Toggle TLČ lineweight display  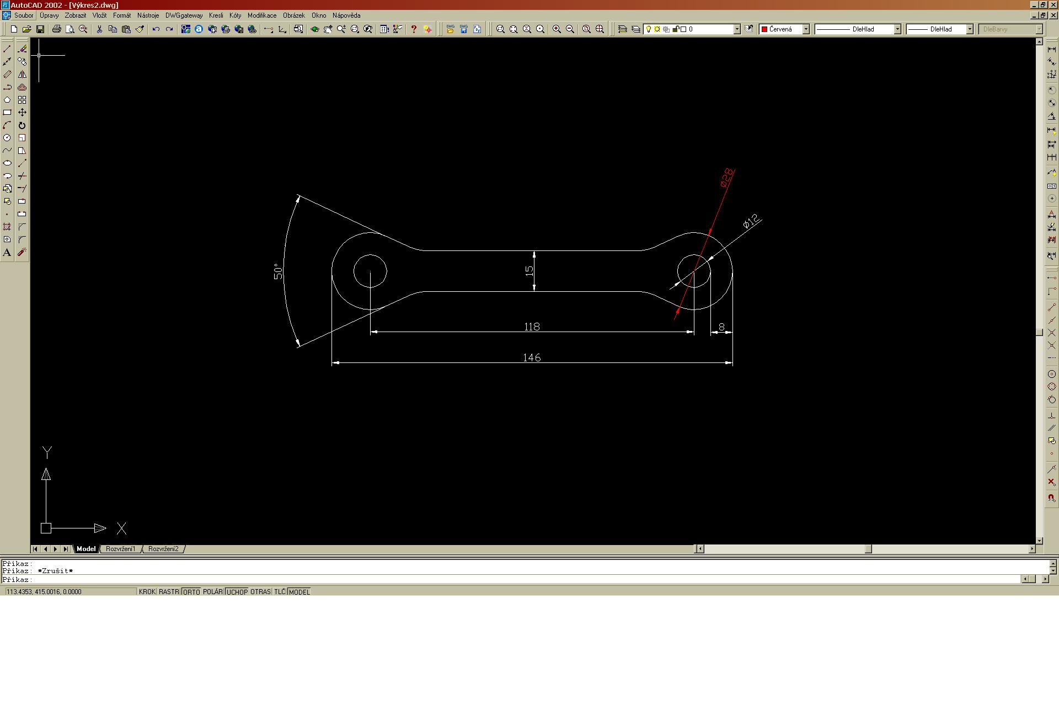(280, 592)
